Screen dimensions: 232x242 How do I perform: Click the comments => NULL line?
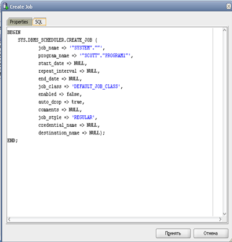click(60, 110)
